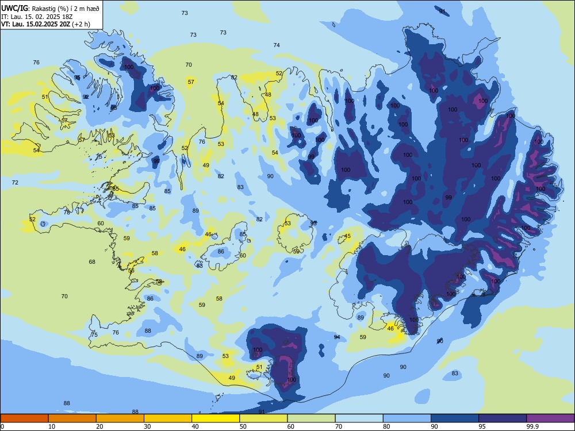Click the 'UWC/IG: Rakastig (%) í 2 m hæð' title

50,8
